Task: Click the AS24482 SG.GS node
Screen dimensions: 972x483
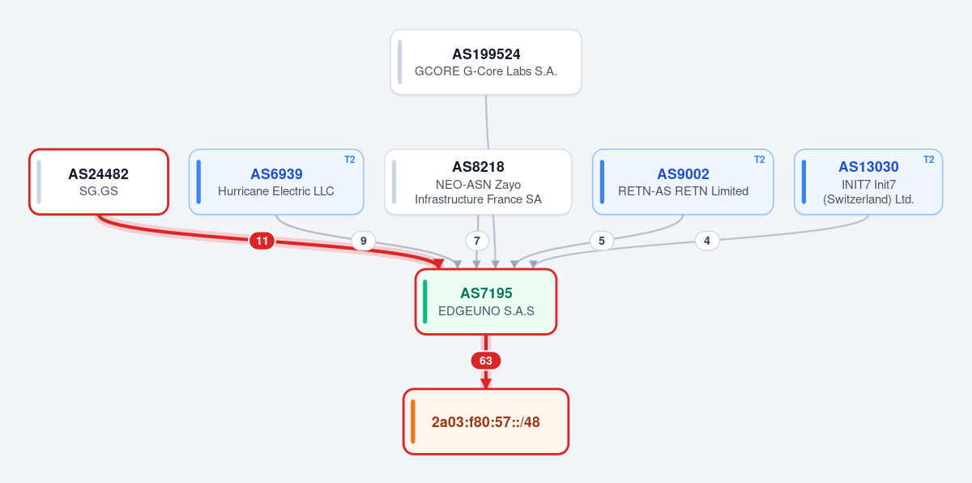Action: (99, 182)
